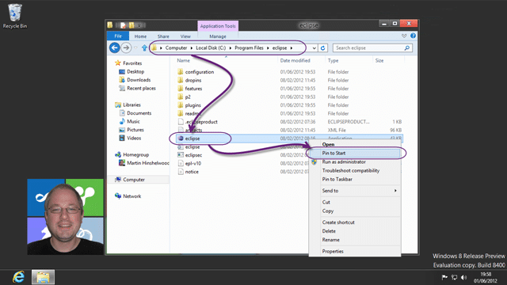Select the p2 folder
Screen dimensions: 507x285
tap(188, 97)
